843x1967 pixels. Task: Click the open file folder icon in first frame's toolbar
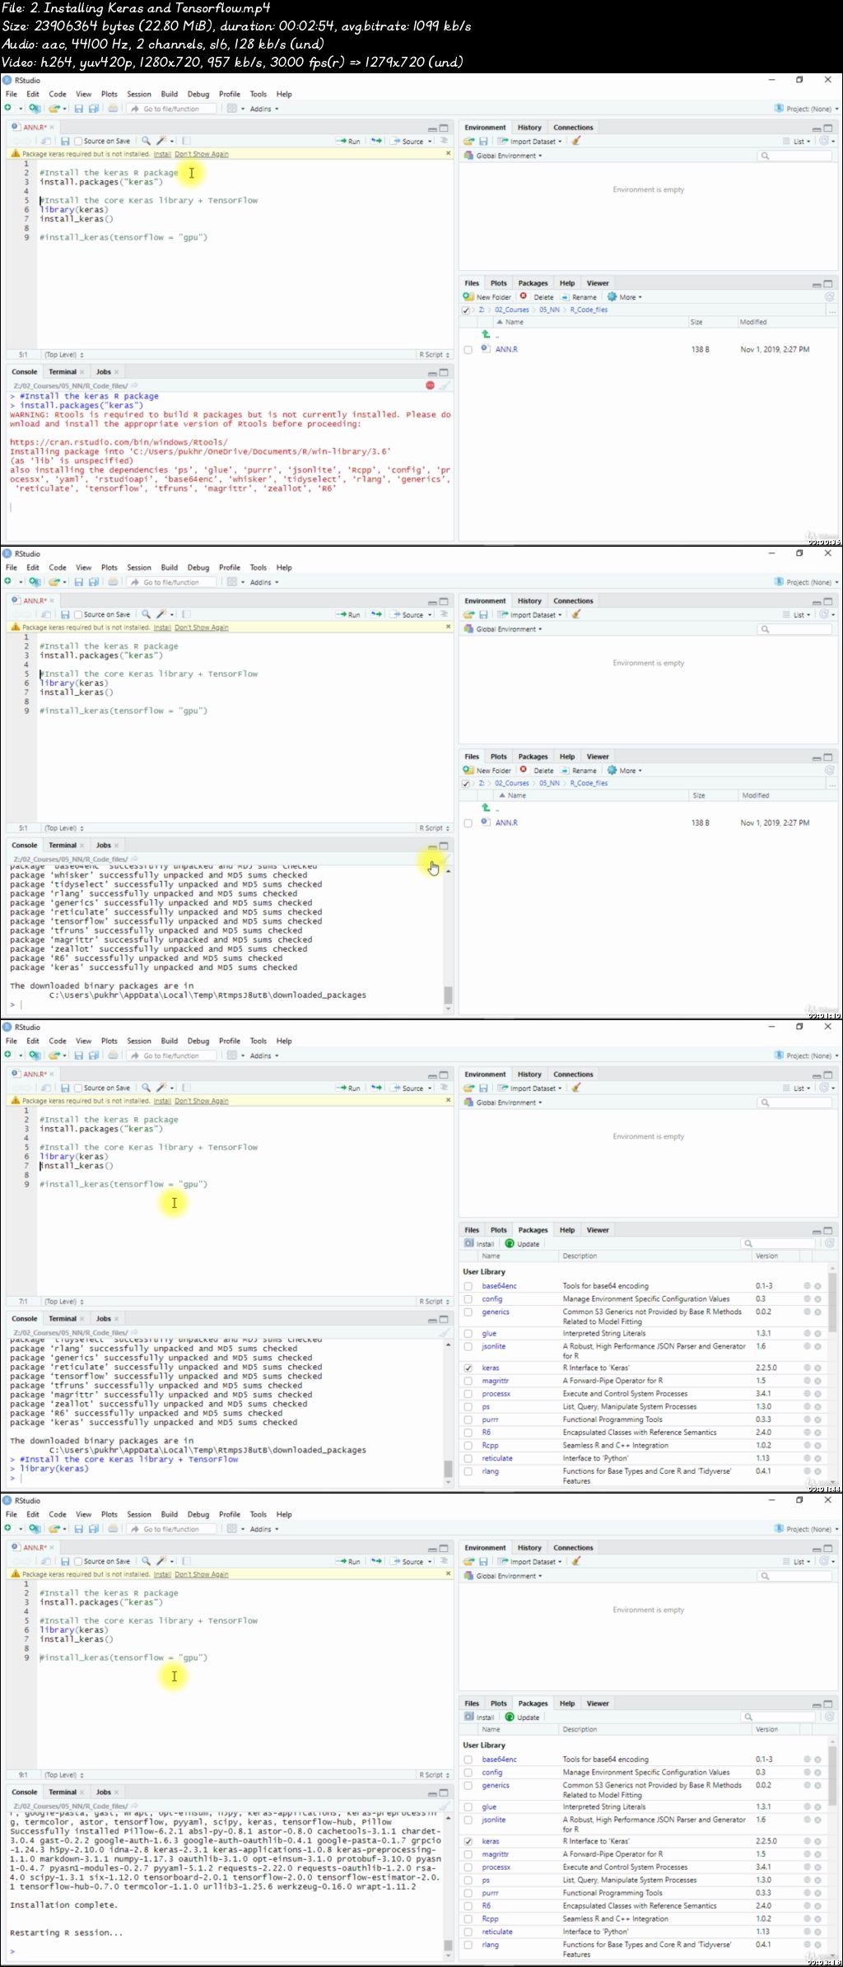(54, 109)
